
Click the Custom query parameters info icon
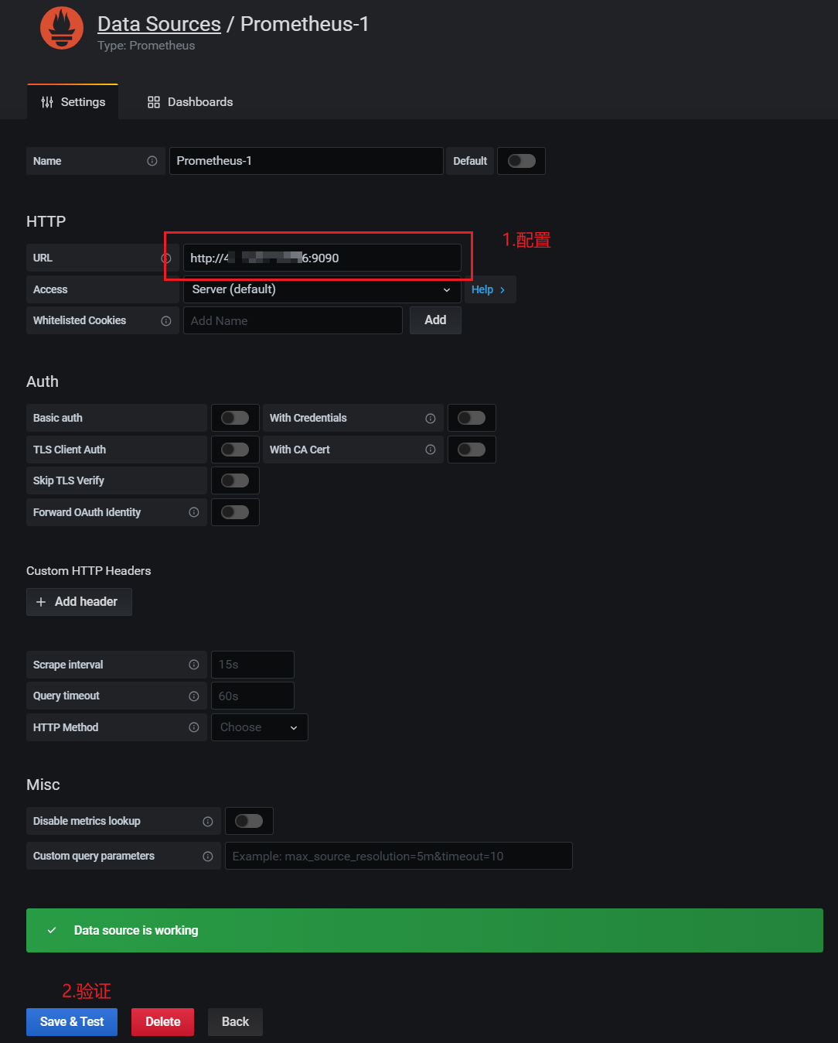pos(208,857)
